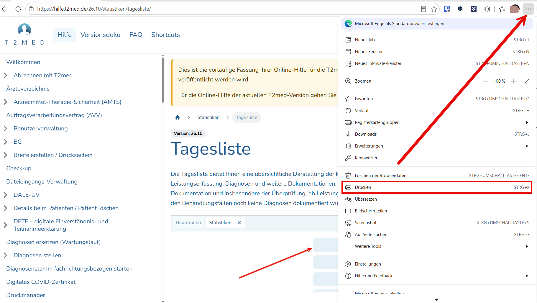Zoom in with the plus button
This screenshot has height=303, width=537.
point(514,81)
